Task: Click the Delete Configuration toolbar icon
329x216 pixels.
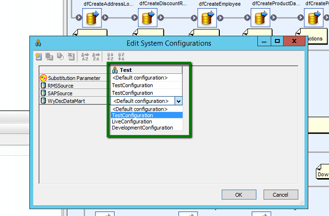Action: pyautogui.click(x=71, y=57)
